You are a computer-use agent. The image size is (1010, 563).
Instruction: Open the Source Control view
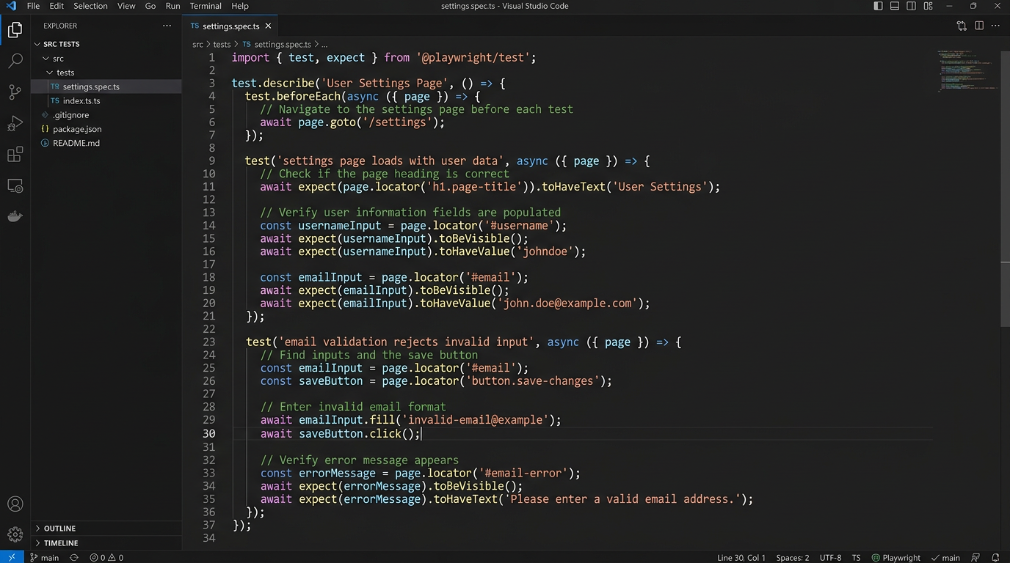click(x=15, y=92)
